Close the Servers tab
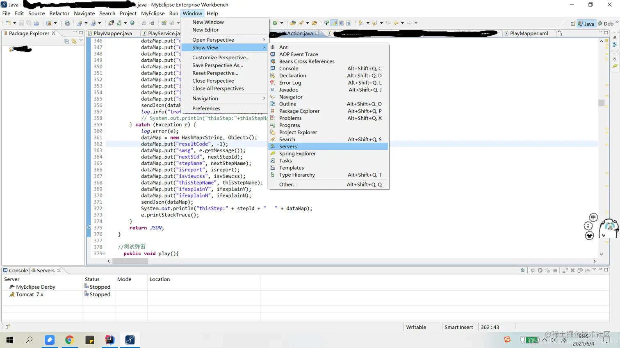 59,270
